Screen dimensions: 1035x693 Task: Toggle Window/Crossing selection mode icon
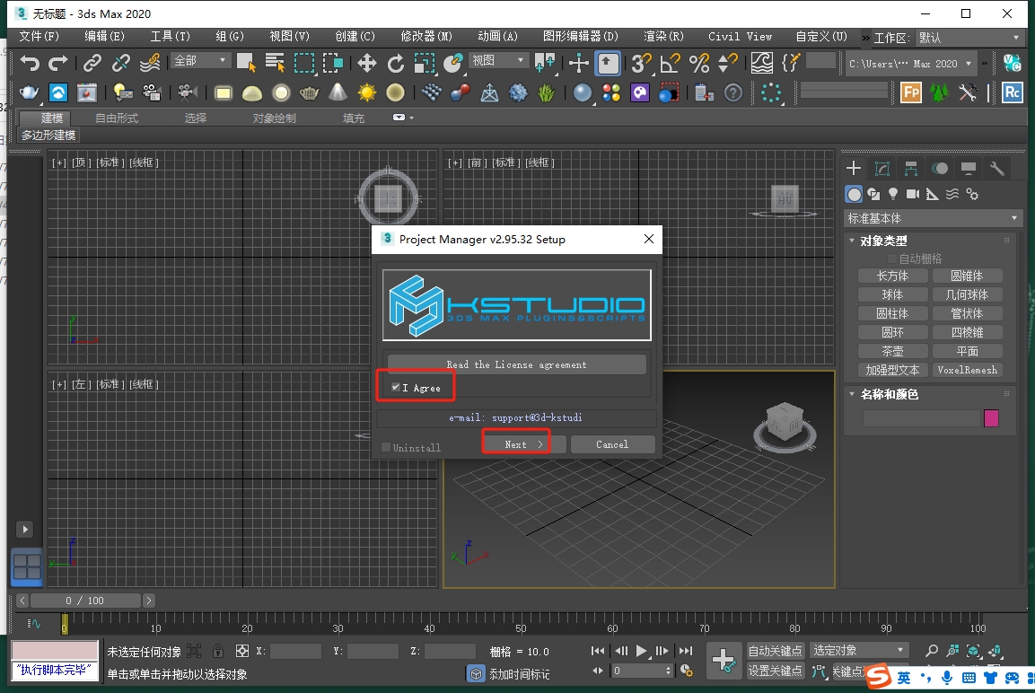333,64
